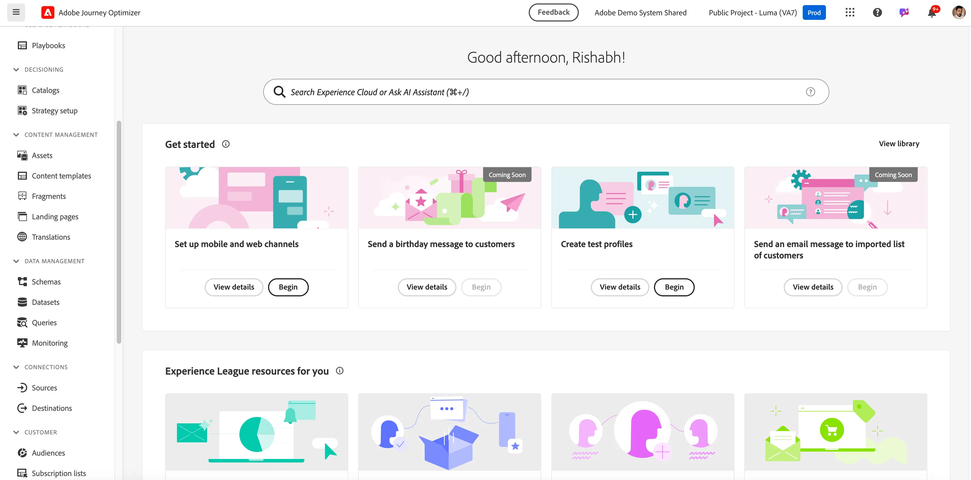The height and width of the screenshot is (480, 971).
Task: Open the pie chart resource thumbnail
Action: coord(256,432)
